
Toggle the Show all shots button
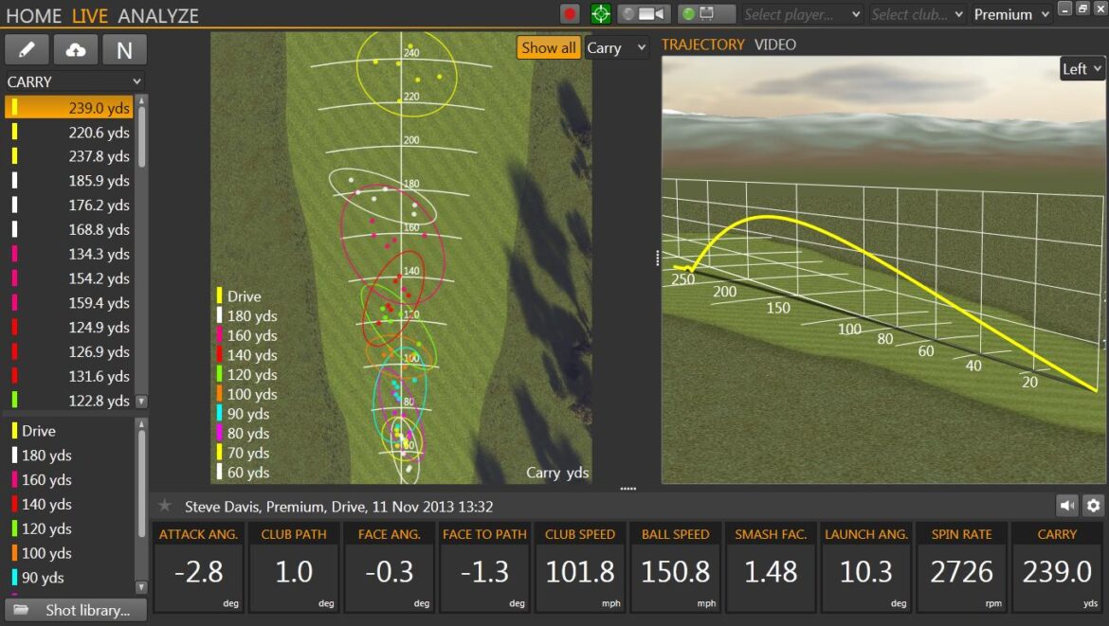coord(548,47)
